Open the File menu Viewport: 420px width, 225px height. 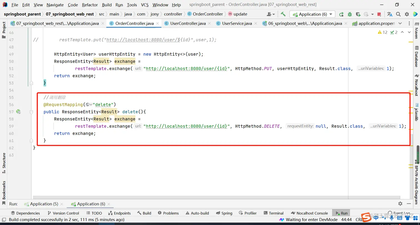[15, 5]
